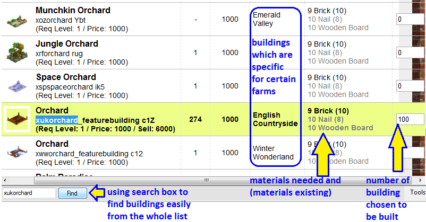Click the Munchkin Orchard quantity field
The width and height of the screenshot is (426, 222).
tap(410, 19)
